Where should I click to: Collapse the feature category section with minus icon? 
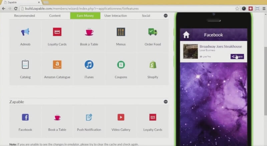tap(166, 16)
